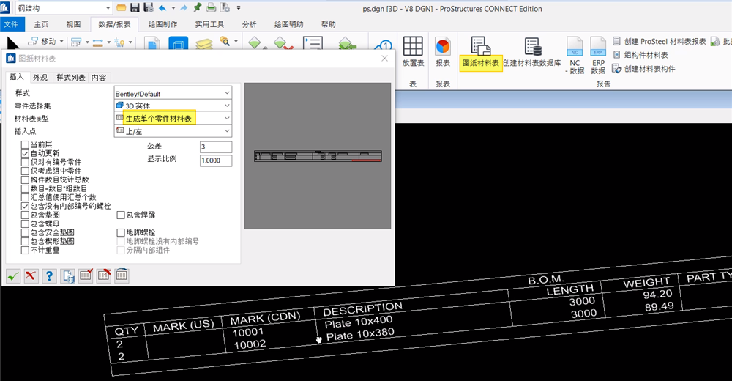
Task: Open 创建材料表数据库 database icon
Action: click(532, 52)
